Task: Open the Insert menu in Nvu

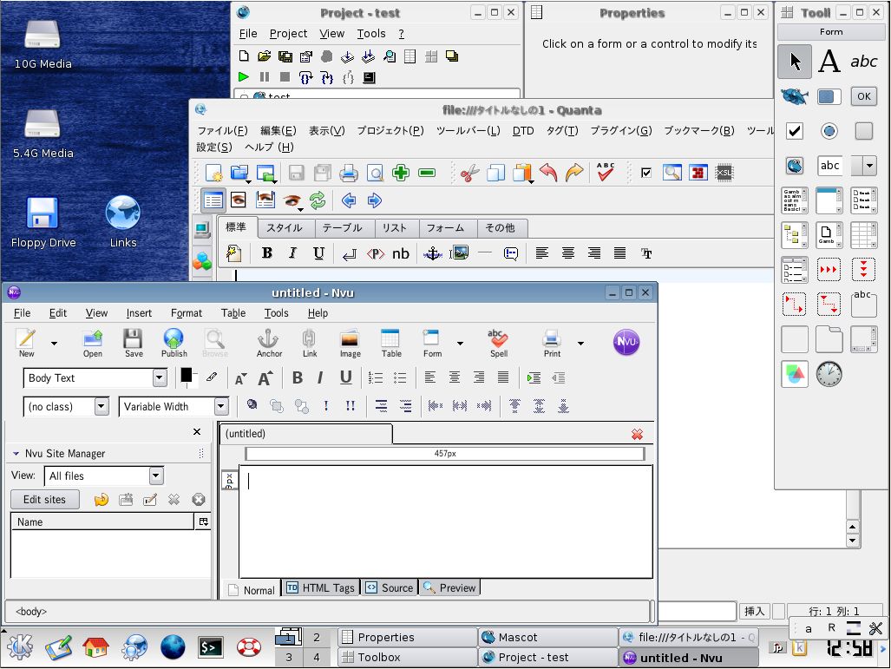Action: click(x=139, y=313)
